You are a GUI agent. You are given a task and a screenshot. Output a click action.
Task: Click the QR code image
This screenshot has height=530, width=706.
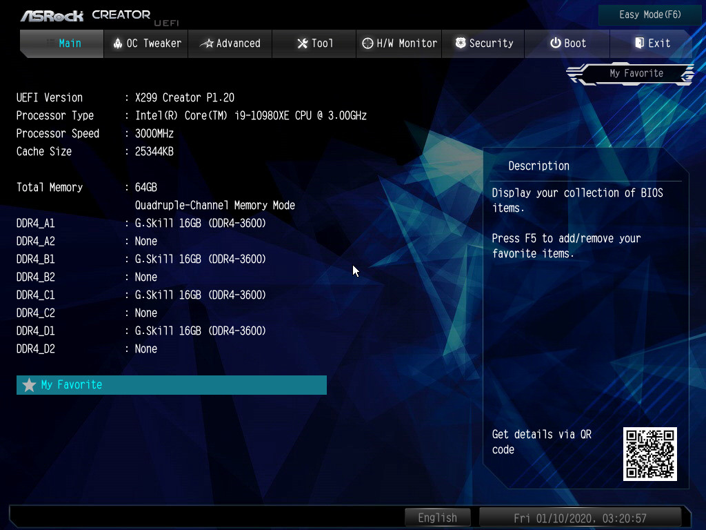point(649,453)
